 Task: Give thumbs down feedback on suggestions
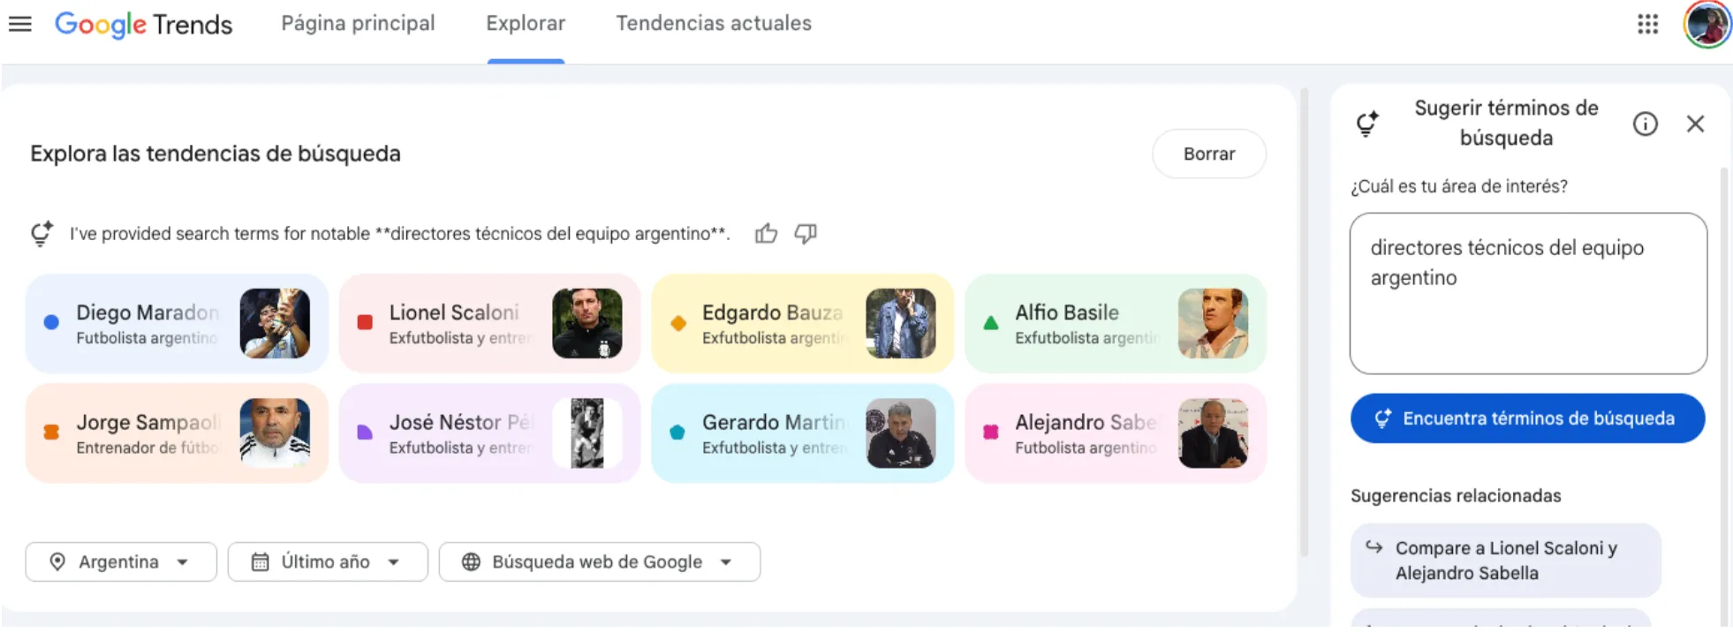point(805,233)
